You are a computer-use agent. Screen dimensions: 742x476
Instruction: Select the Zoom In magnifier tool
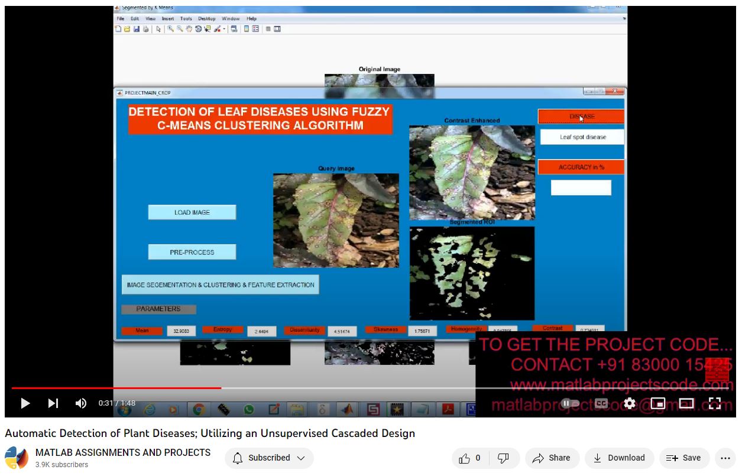(x=170, y=29)
